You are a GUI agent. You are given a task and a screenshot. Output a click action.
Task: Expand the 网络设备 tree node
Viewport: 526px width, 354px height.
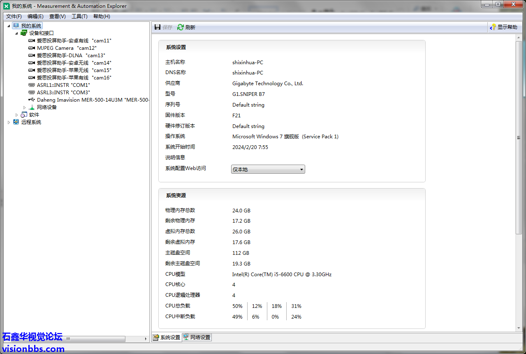coord(24,107)
